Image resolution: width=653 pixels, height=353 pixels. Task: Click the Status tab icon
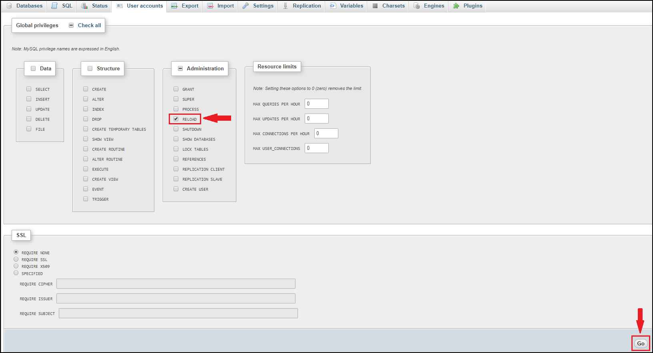(84, 6)
